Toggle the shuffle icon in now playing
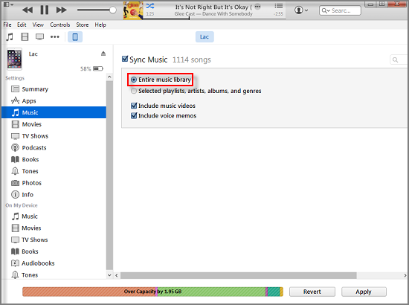Screen dimensions: 409x305 tap(150, 6)
